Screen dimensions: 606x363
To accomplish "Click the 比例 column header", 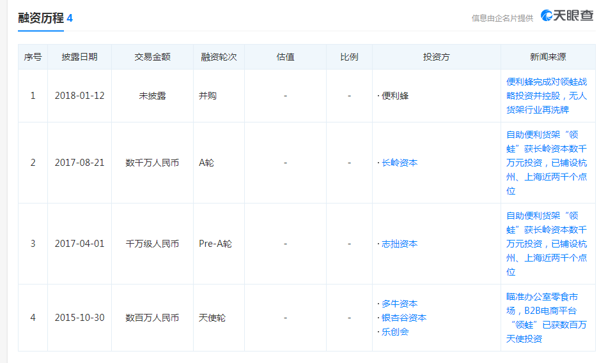I will tap(349, 57).
